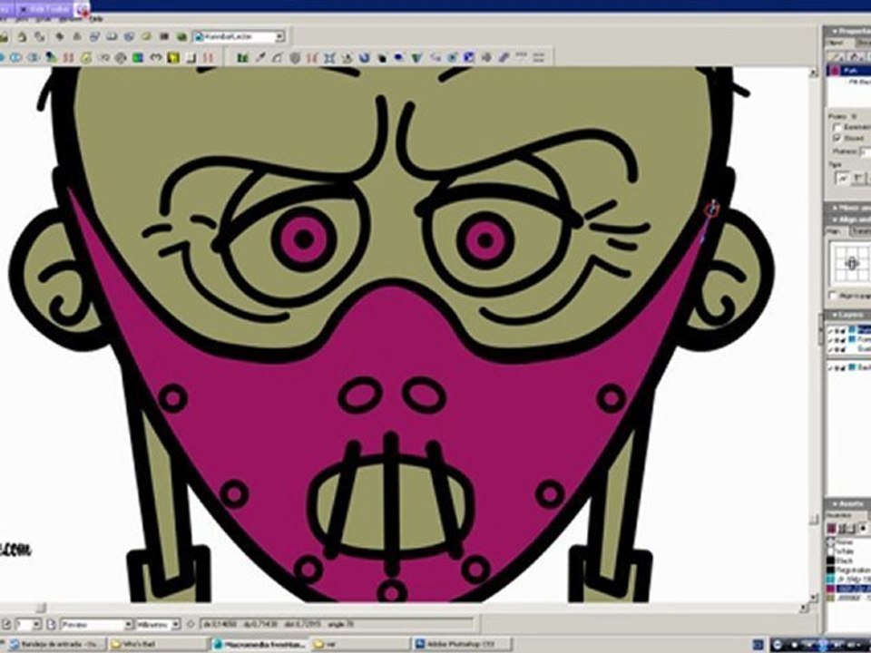Click the lock icon of the top layer
871x653 pixels.
click(841, 331)
